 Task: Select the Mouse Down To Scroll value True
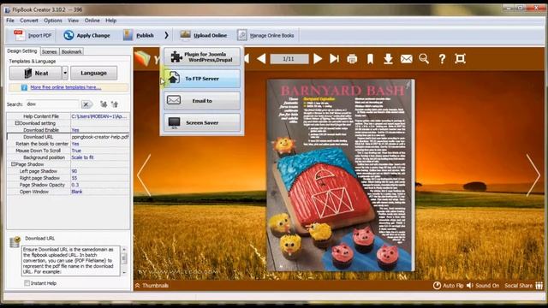(100, 151)
